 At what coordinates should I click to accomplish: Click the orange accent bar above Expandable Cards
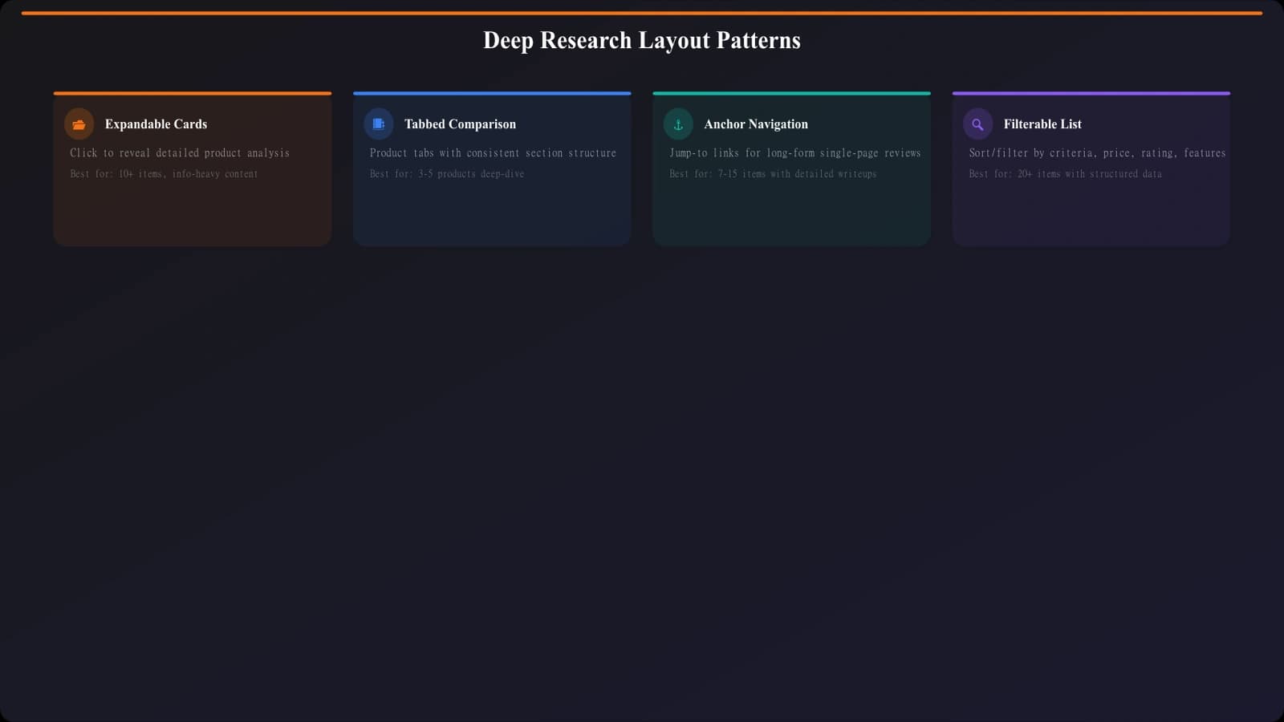(193, 93)
